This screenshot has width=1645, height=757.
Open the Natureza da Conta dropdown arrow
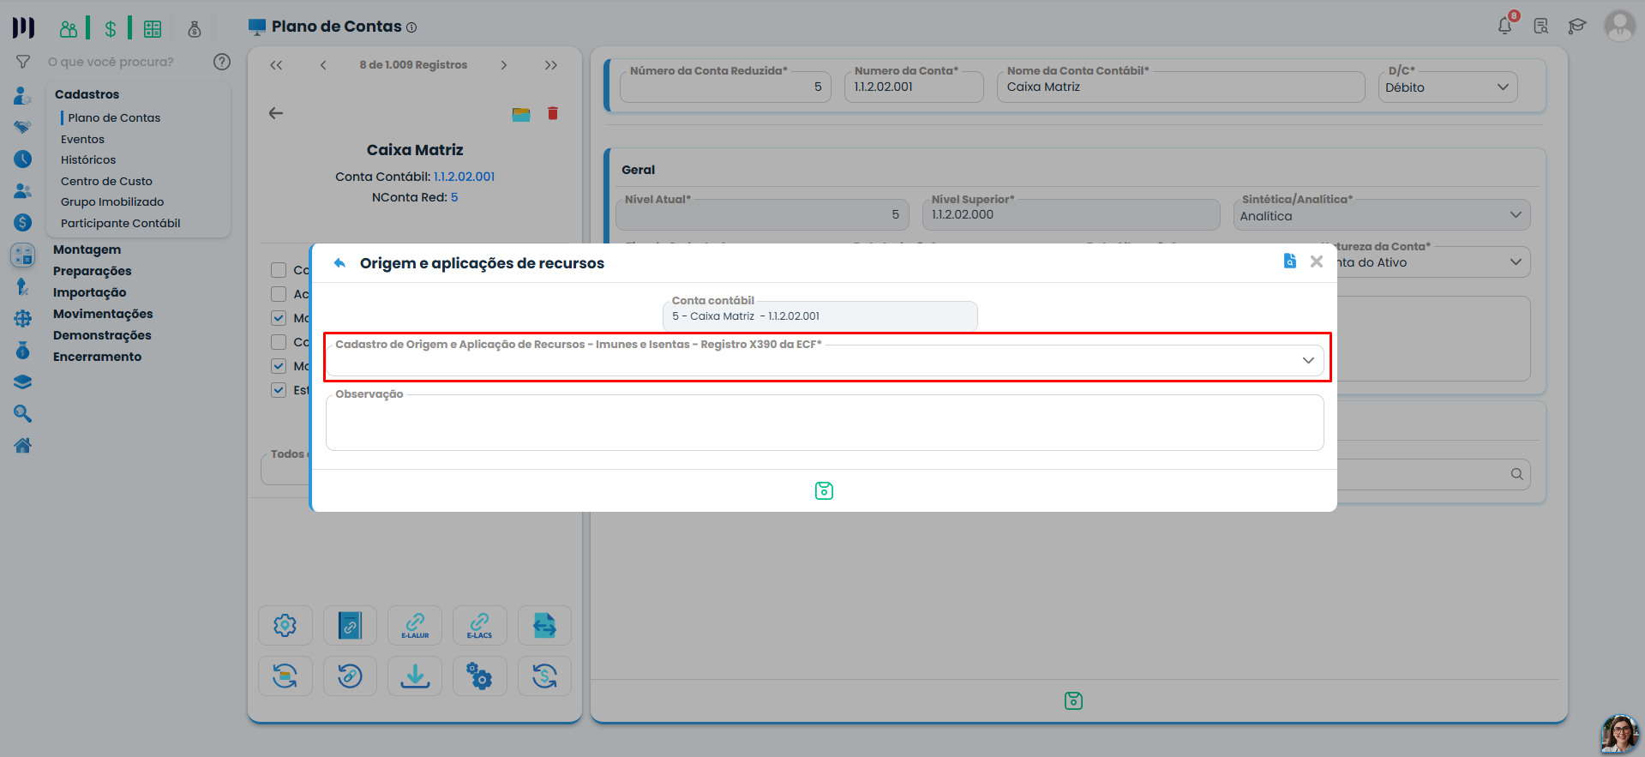[x=1516, y=262]
